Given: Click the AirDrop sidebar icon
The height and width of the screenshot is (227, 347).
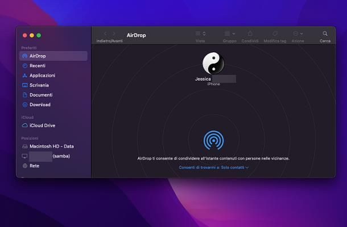Looking at the screenshot, I should 25,56.
